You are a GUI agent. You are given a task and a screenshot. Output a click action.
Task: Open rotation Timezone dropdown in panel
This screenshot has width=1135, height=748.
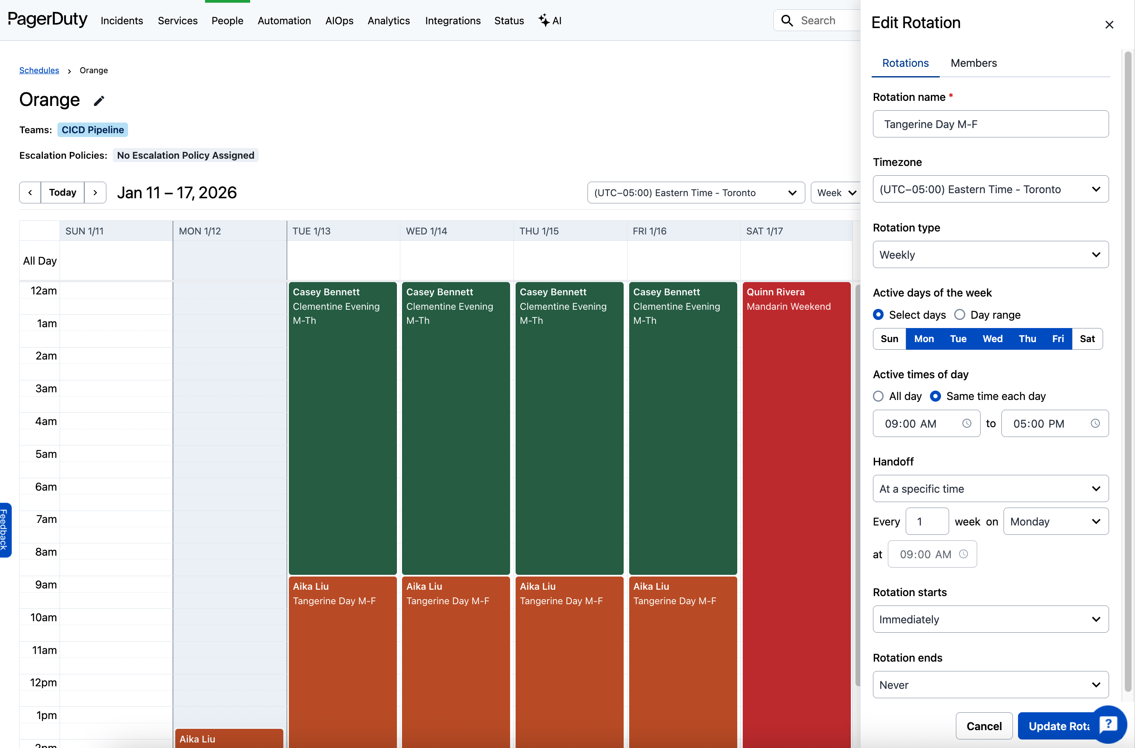(990, 189)
